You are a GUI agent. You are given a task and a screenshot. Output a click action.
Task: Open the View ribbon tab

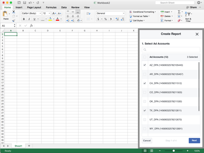tap(87, 8)
